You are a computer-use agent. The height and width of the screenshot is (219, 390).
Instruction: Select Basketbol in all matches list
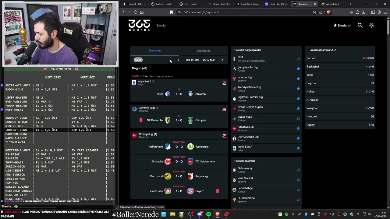(x=340, y=67)
